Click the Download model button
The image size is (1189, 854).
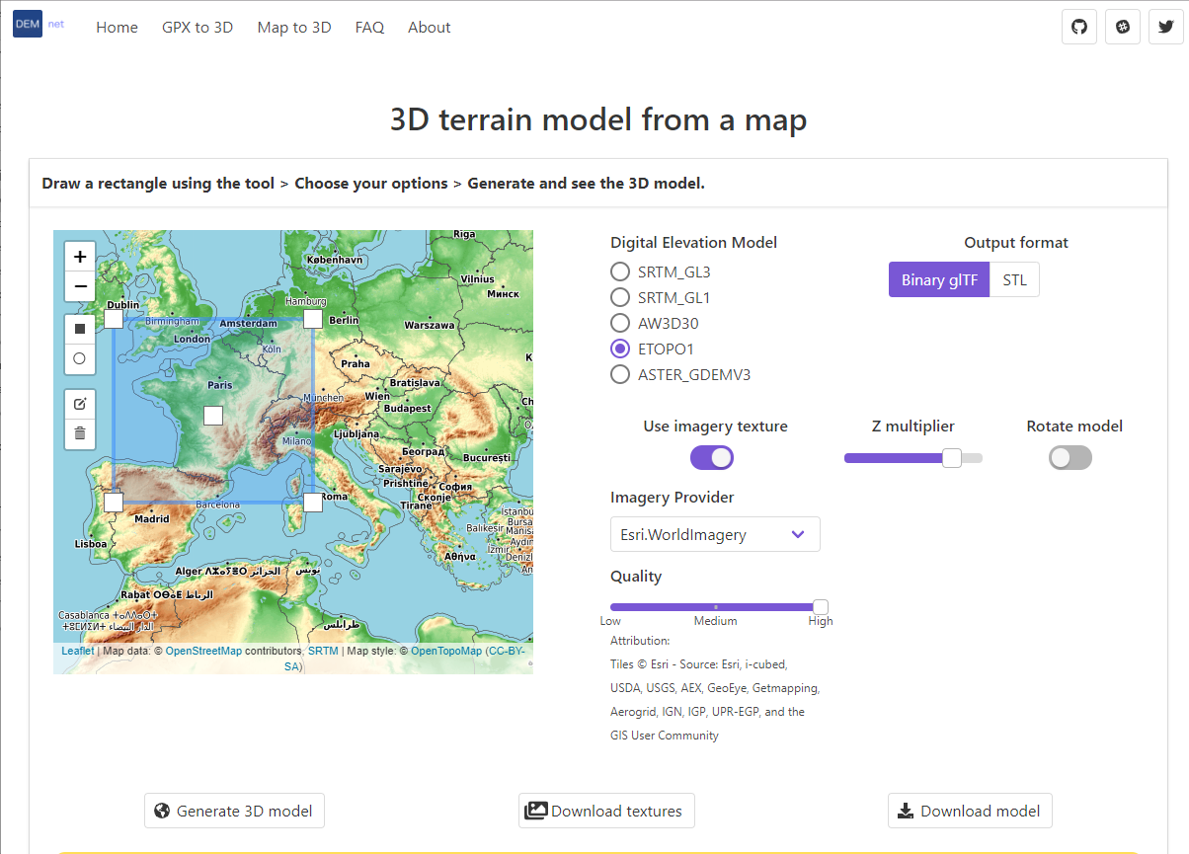[970, 811]
